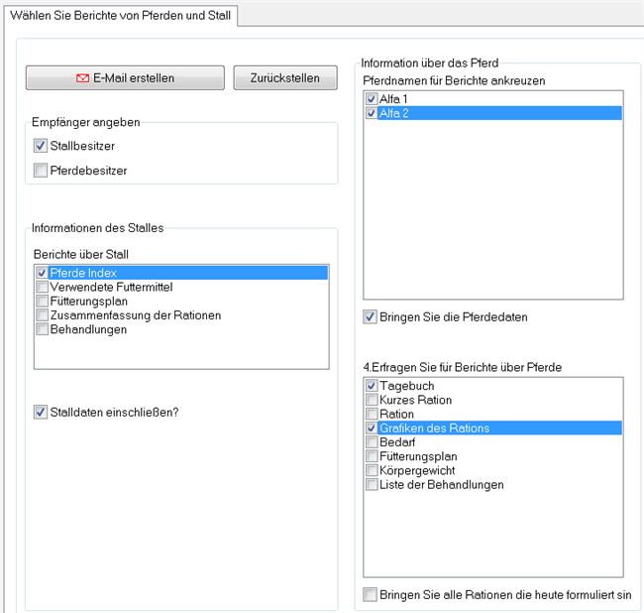Check Fütterungsplan in horse reports list
Viewport: 644px width, 613px height.
(x=372, y=456)
